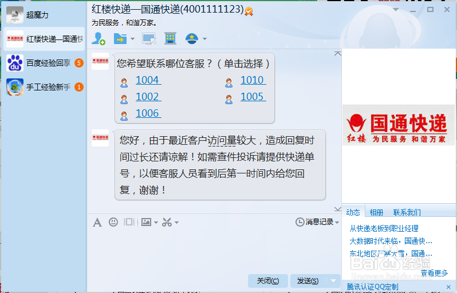Expand the 消息记录 dropdown arrow
Viewport: 457px width, 293px height.
337,223
